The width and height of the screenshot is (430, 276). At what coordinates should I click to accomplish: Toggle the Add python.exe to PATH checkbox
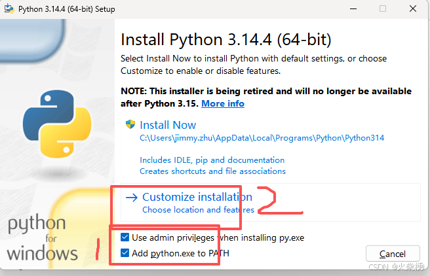point(125,252)
